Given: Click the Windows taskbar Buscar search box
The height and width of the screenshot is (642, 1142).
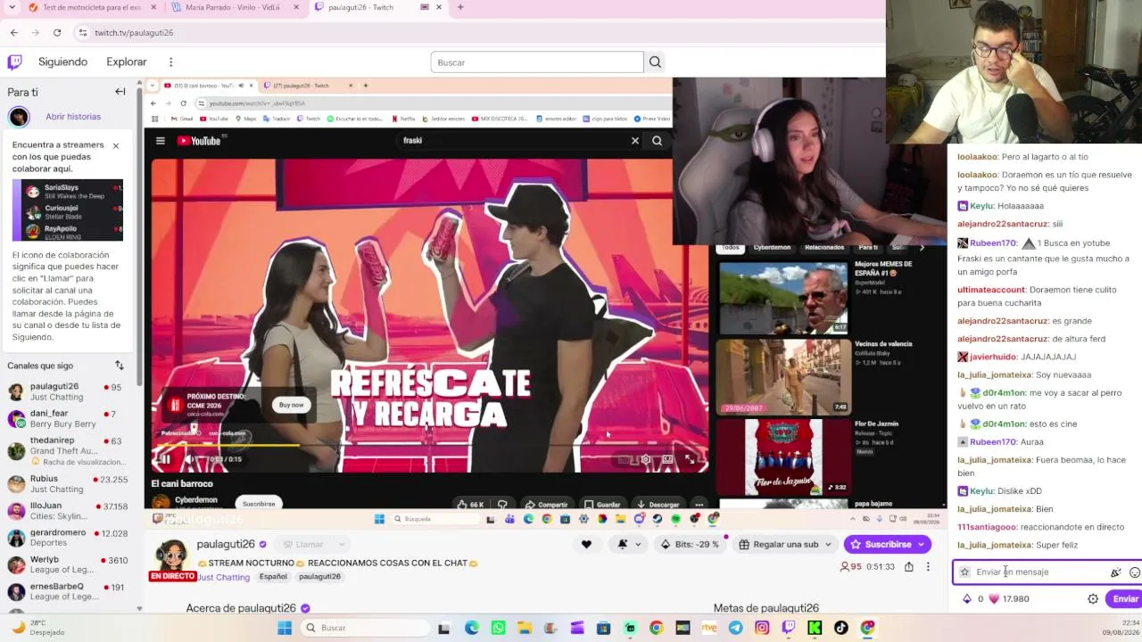Looking at the screenshot, I should [364, 628].
